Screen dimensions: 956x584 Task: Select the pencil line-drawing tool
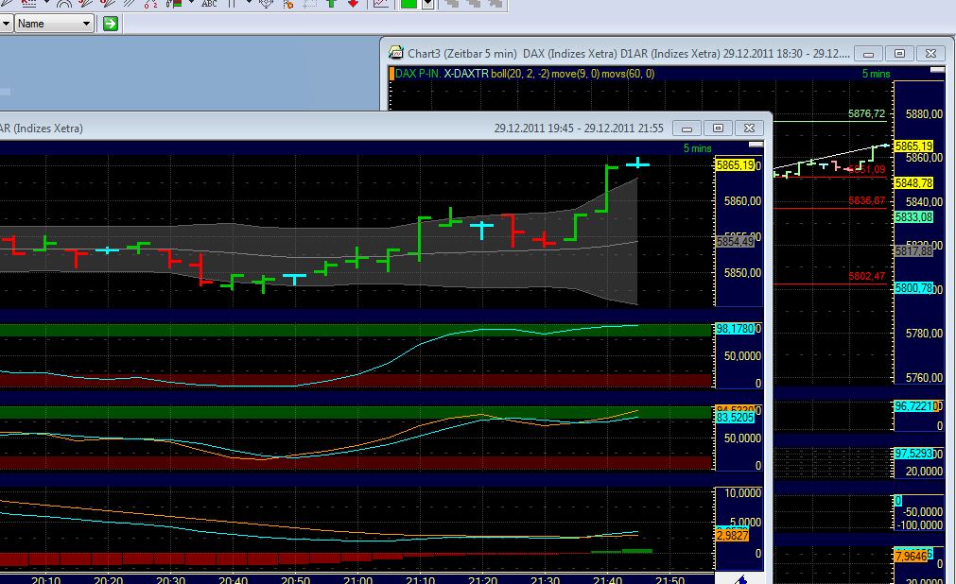point(5,6)
